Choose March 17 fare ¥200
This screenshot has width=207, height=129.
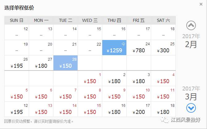[x=138, y=109]
